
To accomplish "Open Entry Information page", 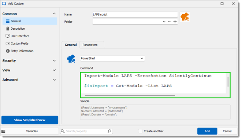I will [x=20, y=51].
